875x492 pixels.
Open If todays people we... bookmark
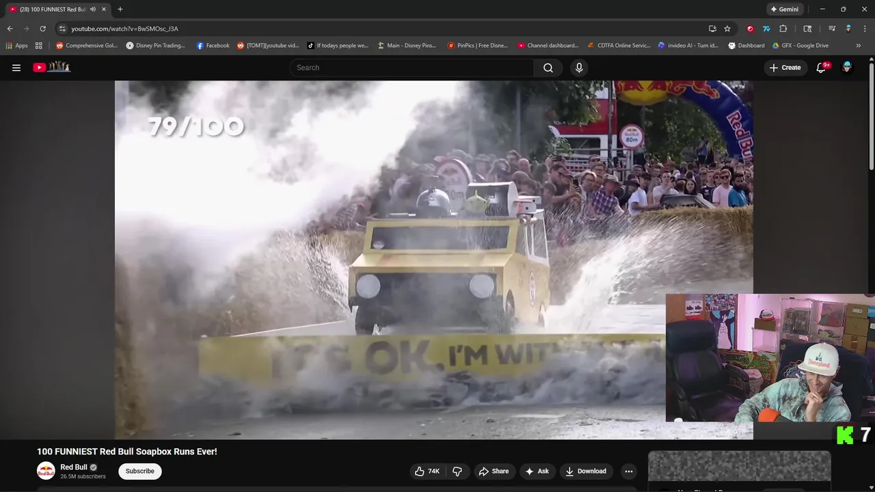[x=338, y=46]
